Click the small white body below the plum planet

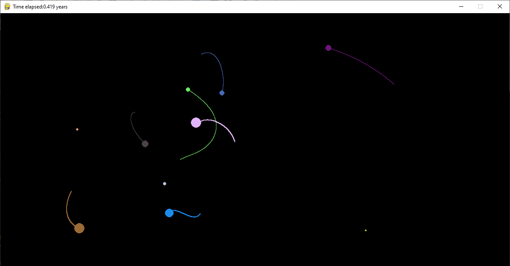pyautogui.click(x=165, y=183)
